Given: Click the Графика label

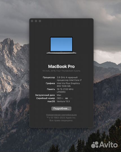Looking at the screenshot, I should click(50, 83).
